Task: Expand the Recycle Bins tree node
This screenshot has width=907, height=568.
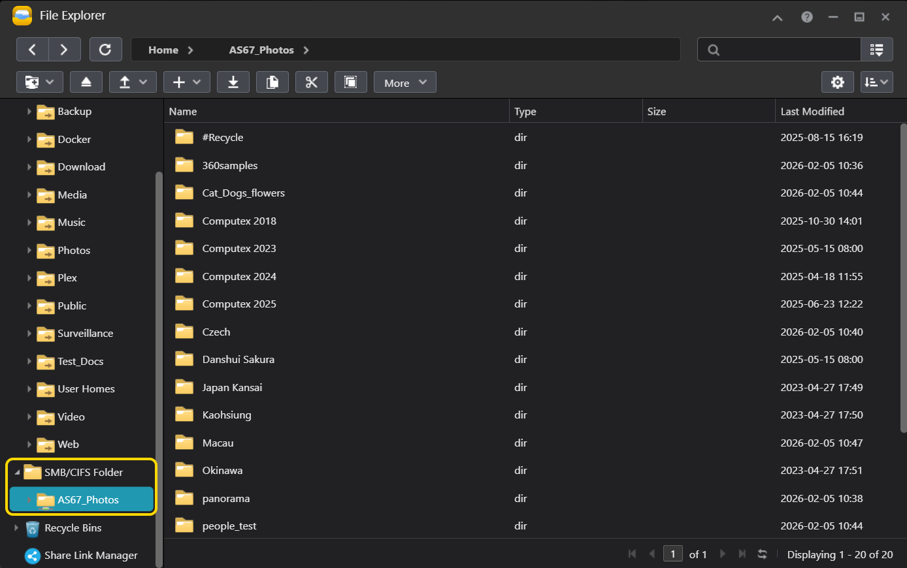Action: tap(16, 528)
